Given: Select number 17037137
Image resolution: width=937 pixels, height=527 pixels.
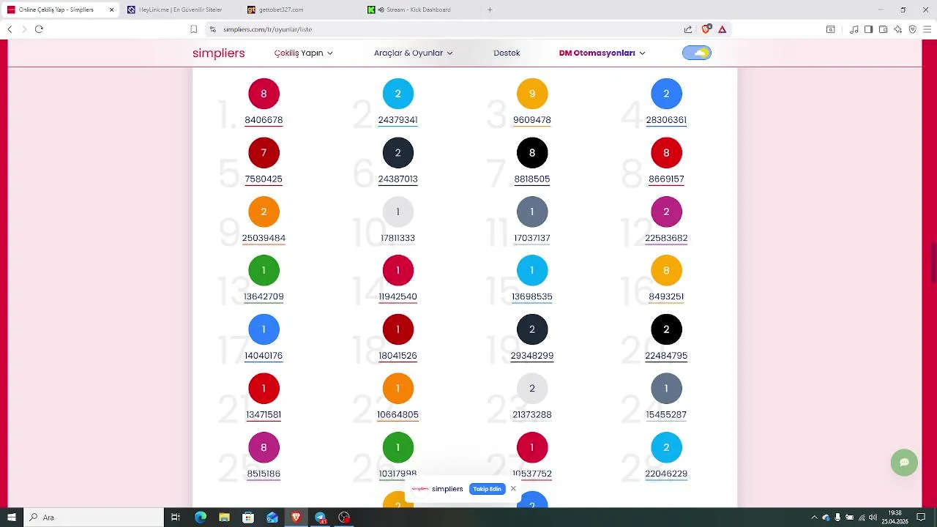Looking at the screenshot, I should point(532,238).
